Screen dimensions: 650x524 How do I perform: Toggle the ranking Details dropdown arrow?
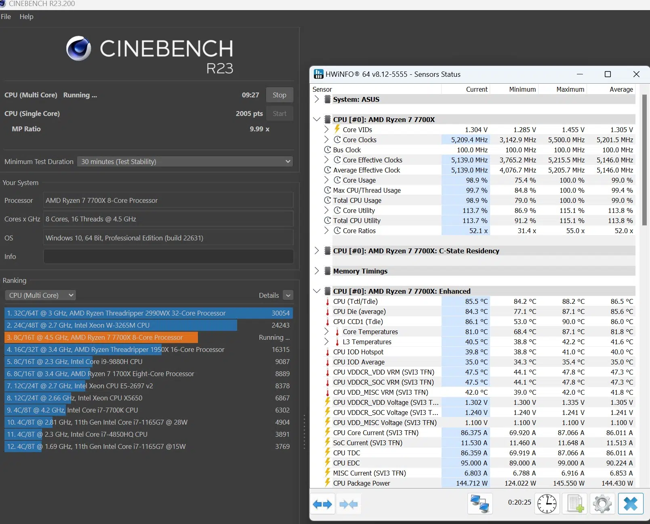tap(288, 295)
